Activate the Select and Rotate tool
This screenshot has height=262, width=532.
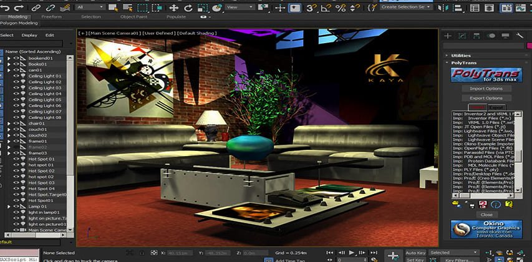(x=188, y=7)
